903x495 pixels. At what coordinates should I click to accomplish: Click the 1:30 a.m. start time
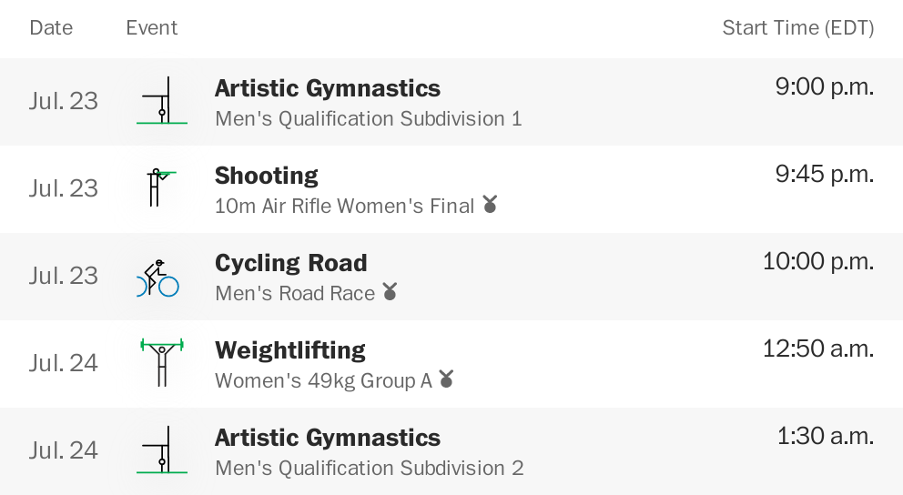(825, 437)
